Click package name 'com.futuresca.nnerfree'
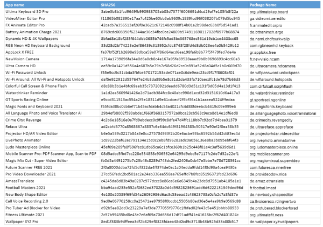The image size is (323, 227). click(270, 168)
